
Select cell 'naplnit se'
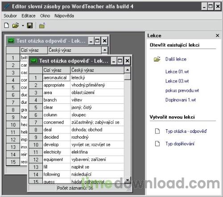click(97, 167)
